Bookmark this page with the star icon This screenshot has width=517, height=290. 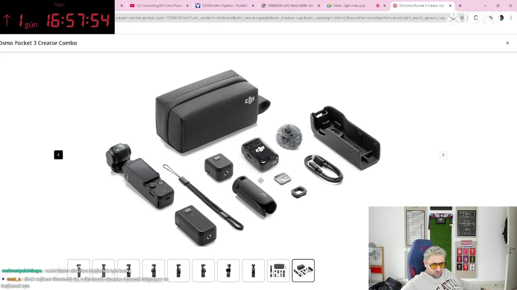pyautogui.click(x=462, y=18)
